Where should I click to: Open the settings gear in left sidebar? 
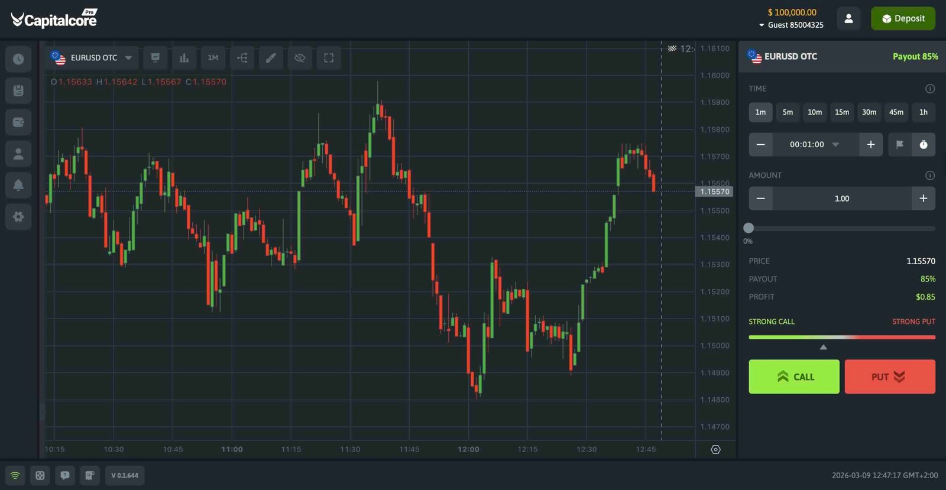[x=18, y=217]
